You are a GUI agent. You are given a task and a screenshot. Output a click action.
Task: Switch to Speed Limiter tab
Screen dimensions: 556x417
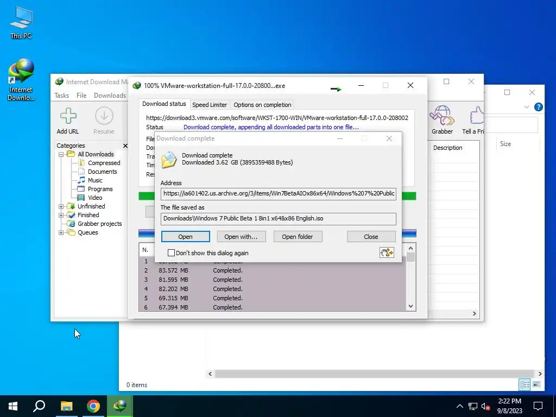pos(210,105)
